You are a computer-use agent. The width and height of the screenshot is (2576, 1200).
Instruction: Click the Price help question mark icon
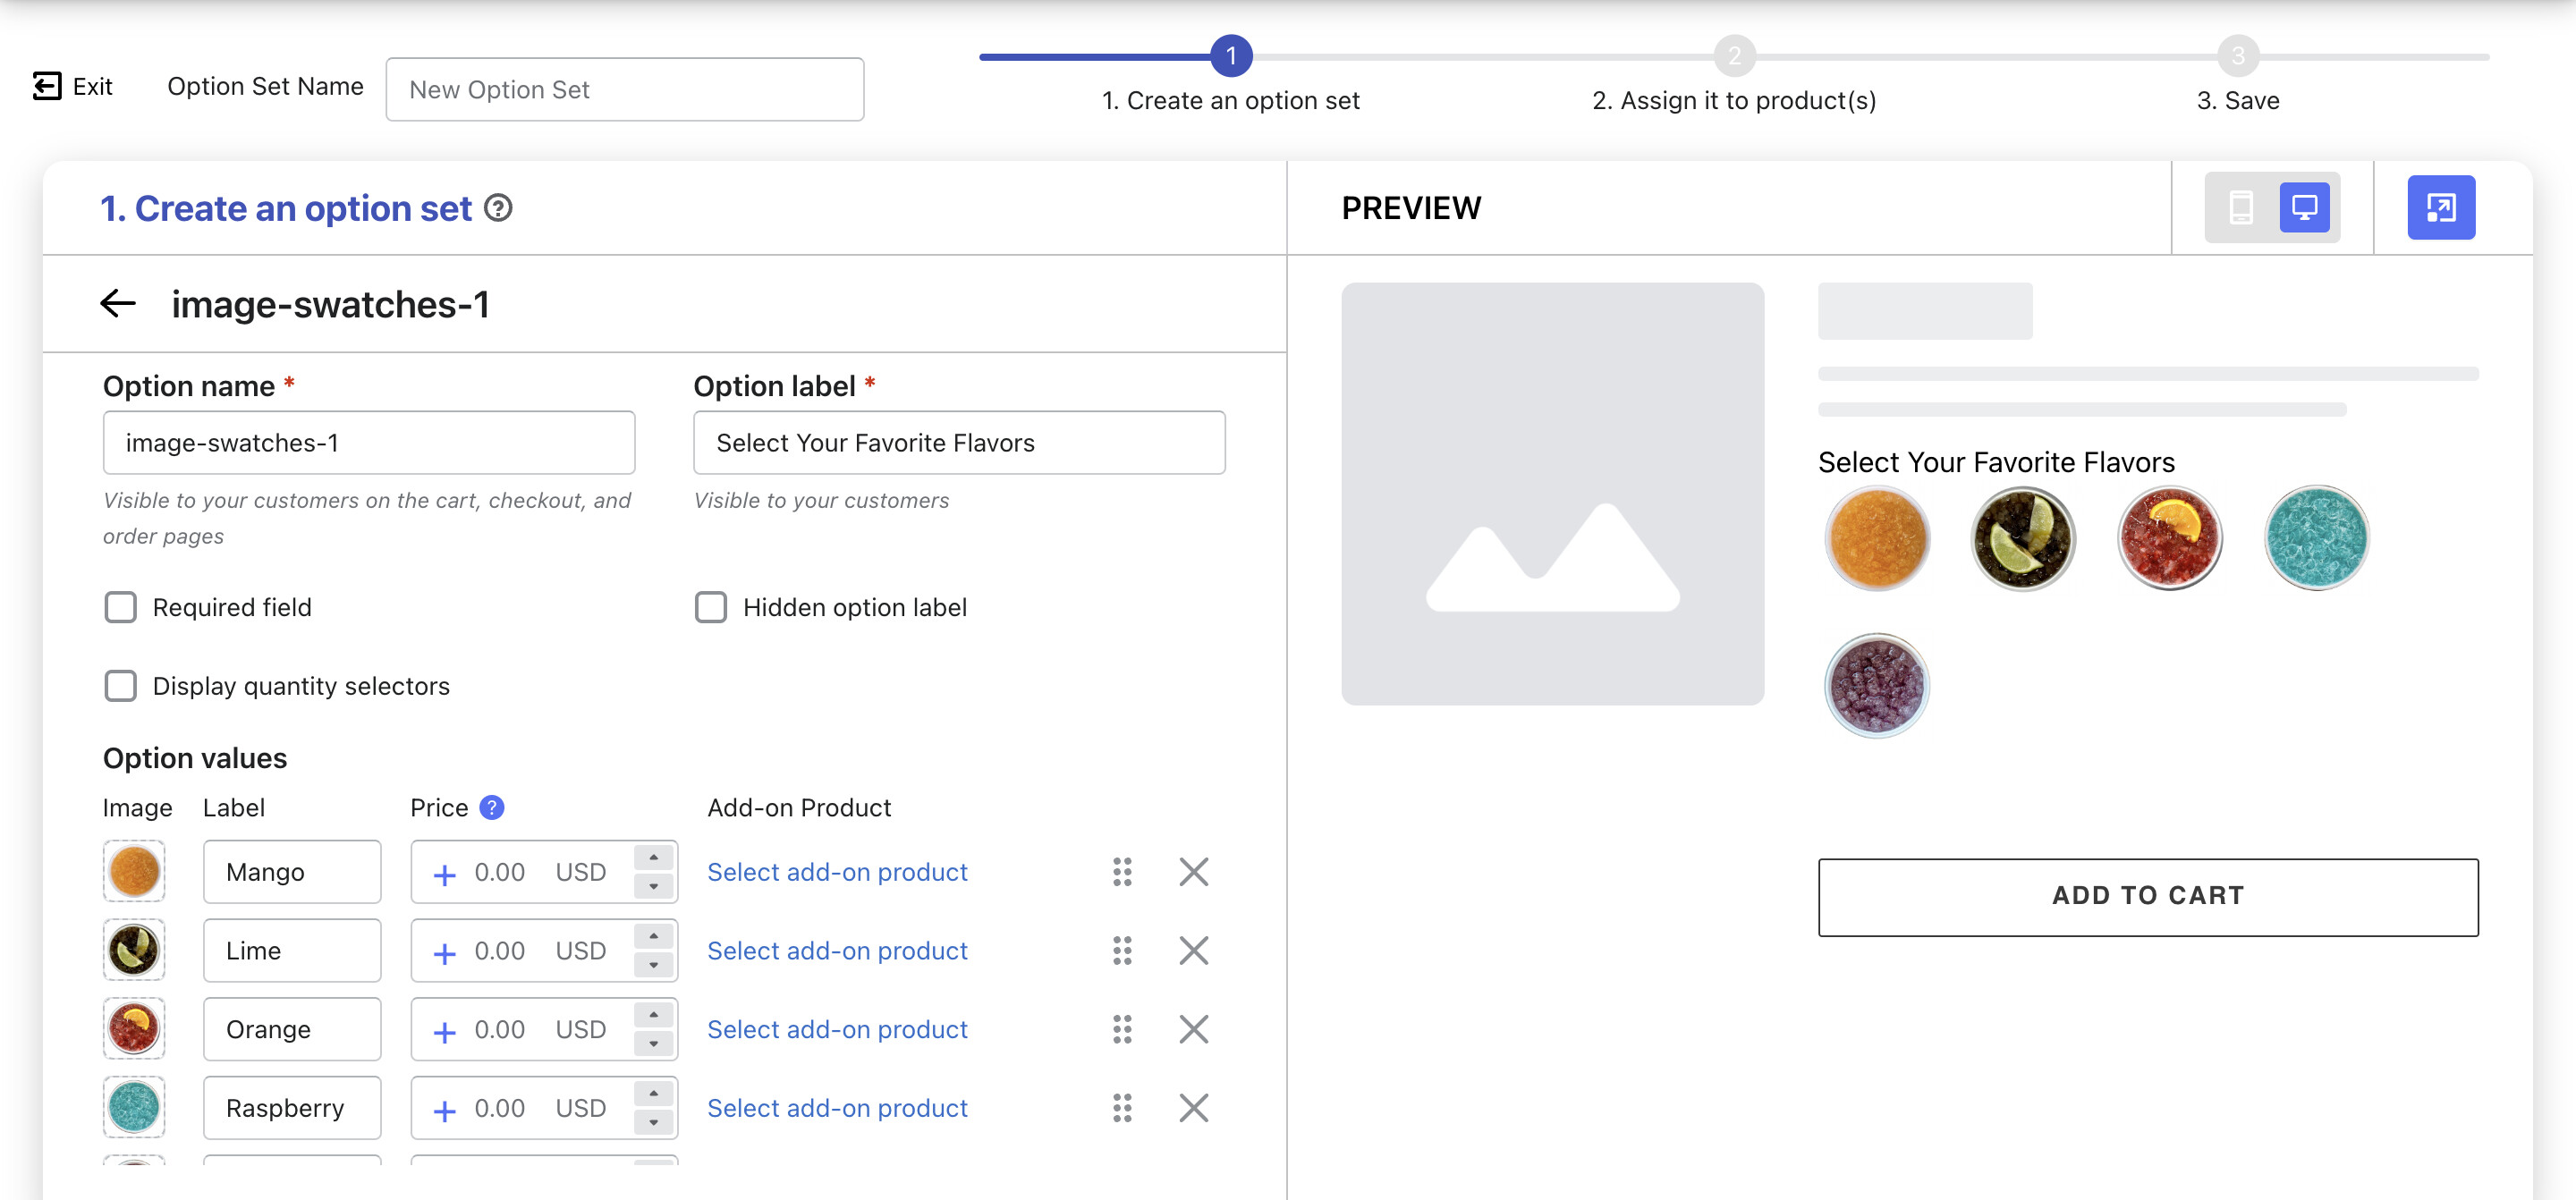(x=491, y=807)
